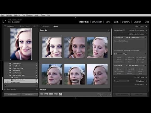This screenshot has height=113, width=151.
Task: Click the San Francisco folder icon
Action: tap(10, 73)
